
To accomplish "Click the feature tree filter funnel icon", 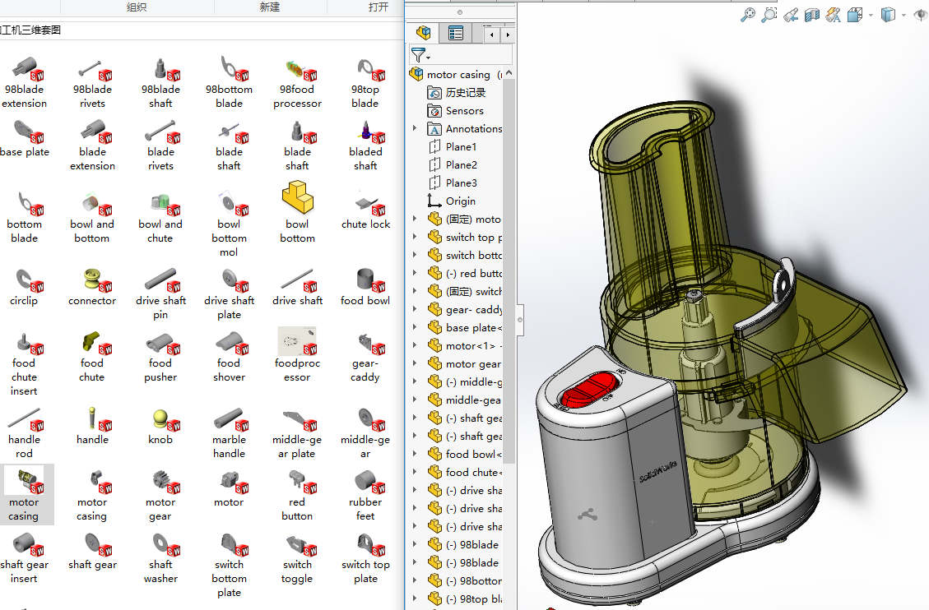I will click(419, 55).
